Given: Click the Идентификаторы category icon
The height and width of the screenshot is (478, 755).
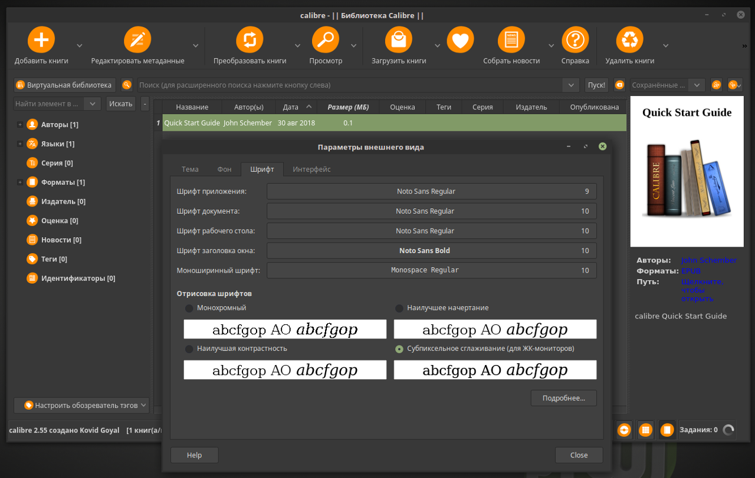Looking at the screenshot, I should tap(32, 278).
